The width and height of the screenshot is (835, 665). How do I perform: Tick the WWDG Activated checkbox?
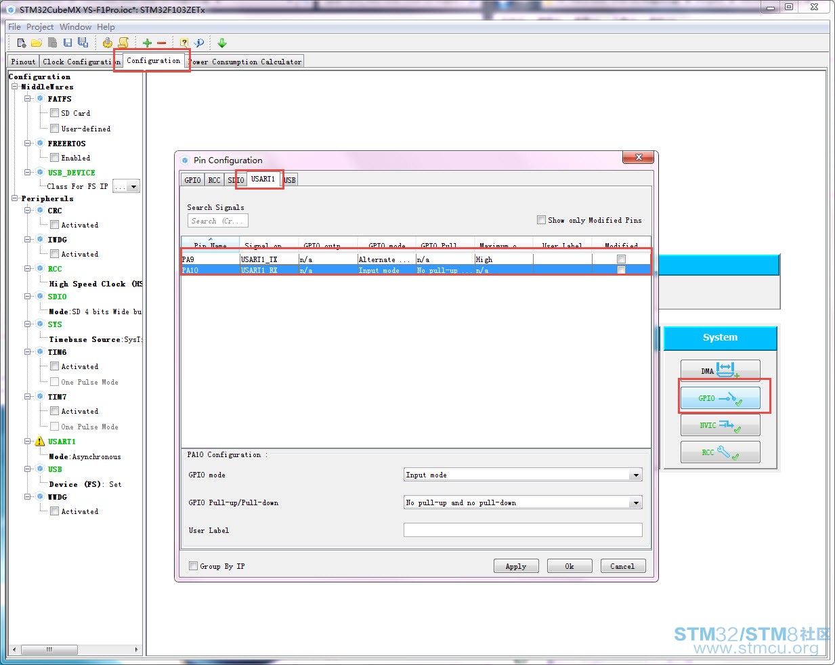tap(54, 511)
